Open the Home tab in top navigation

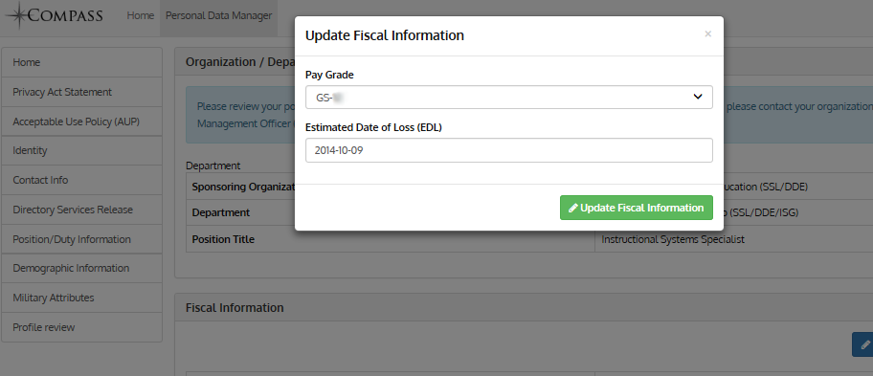[141, 15]
